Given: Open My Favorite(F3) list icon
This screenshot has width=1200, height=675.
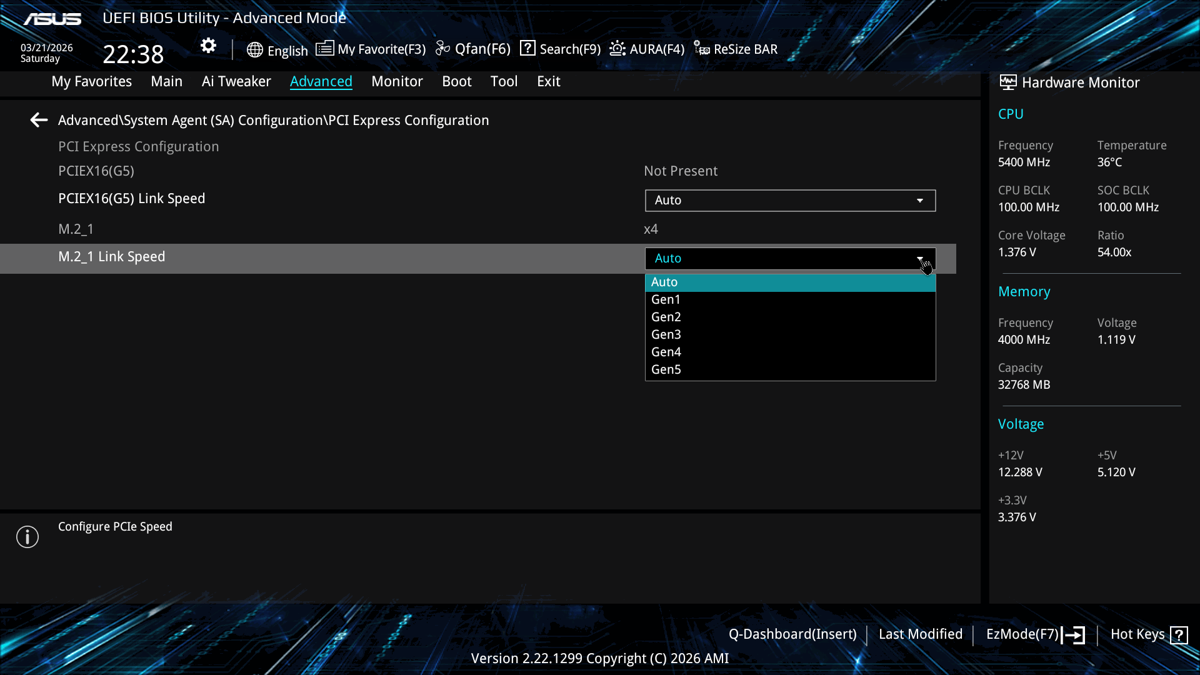Looking at the screenshot, I should pyautogui.click(x=324, y=49).
